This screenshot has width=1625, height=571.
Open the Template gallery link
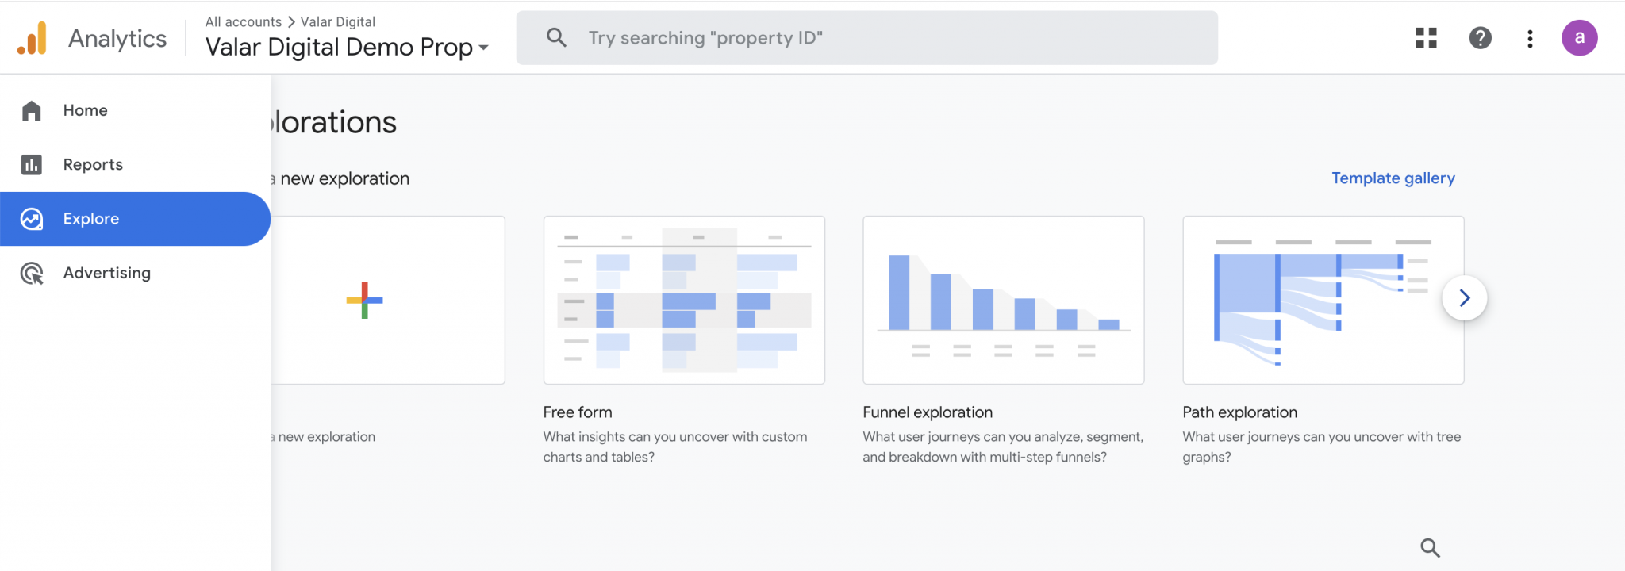pyautogui.click(x=1393, y=178)
